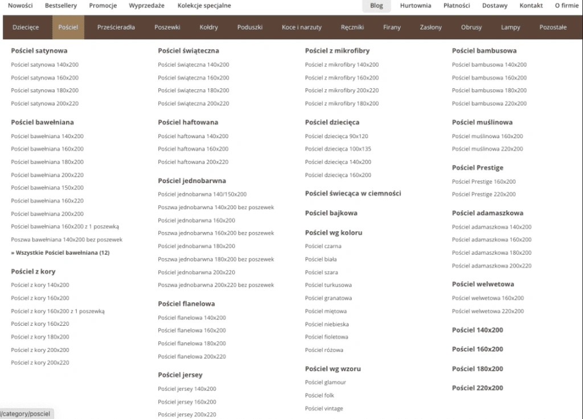Open the Kontakt page
583x419 pixels.
click(531, 6)
